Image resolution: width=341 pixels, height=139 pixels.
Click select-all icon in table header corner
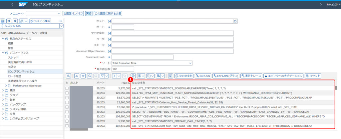tap(67, 83)
